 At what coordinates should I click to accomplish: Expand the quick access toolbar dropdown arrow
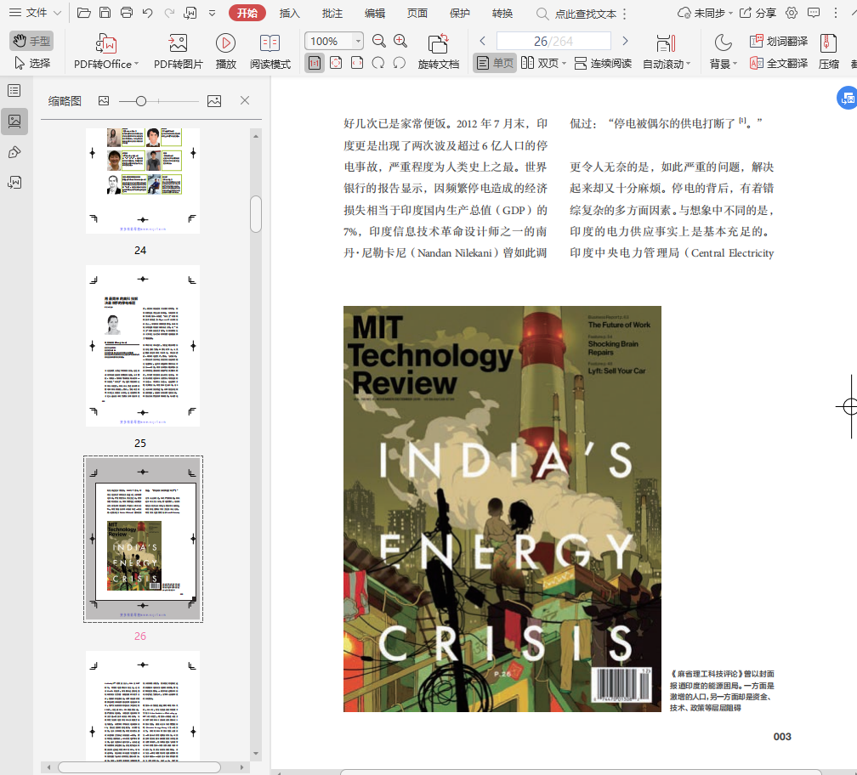[212, 13]
